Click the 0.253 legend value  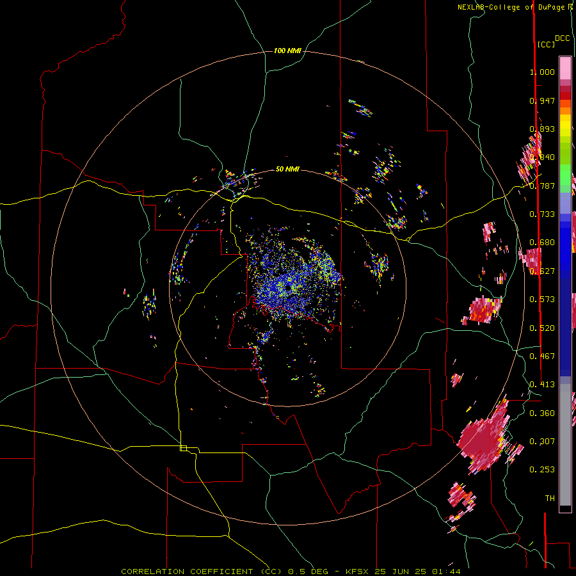(542, 470)
